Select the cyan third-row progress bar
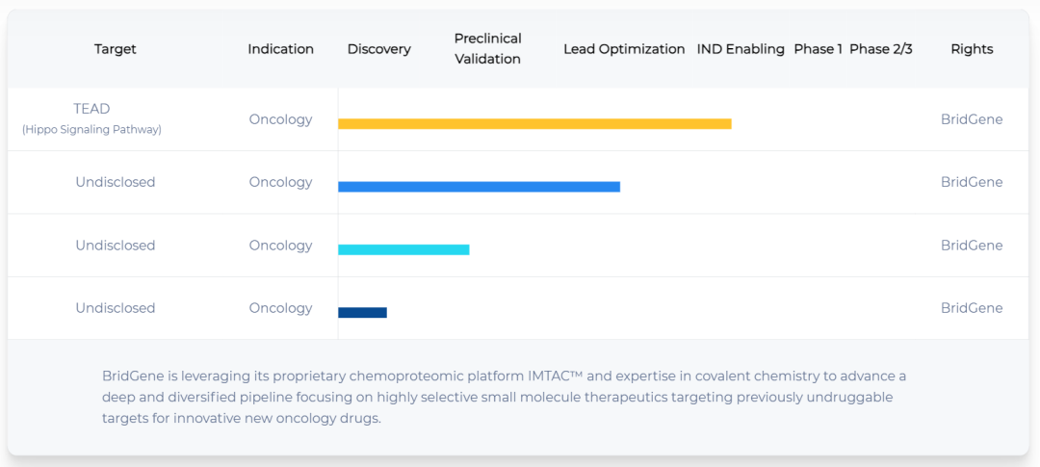Image resolution: width=1040 pixels, height=467 pixels. coord(403,249)
